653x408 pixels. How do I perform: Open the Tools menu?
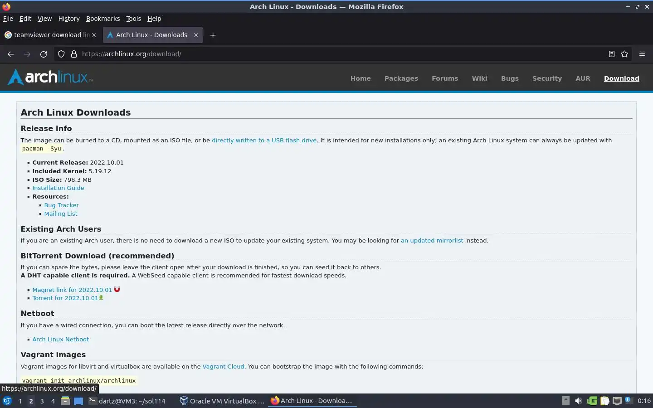(133, 19)
